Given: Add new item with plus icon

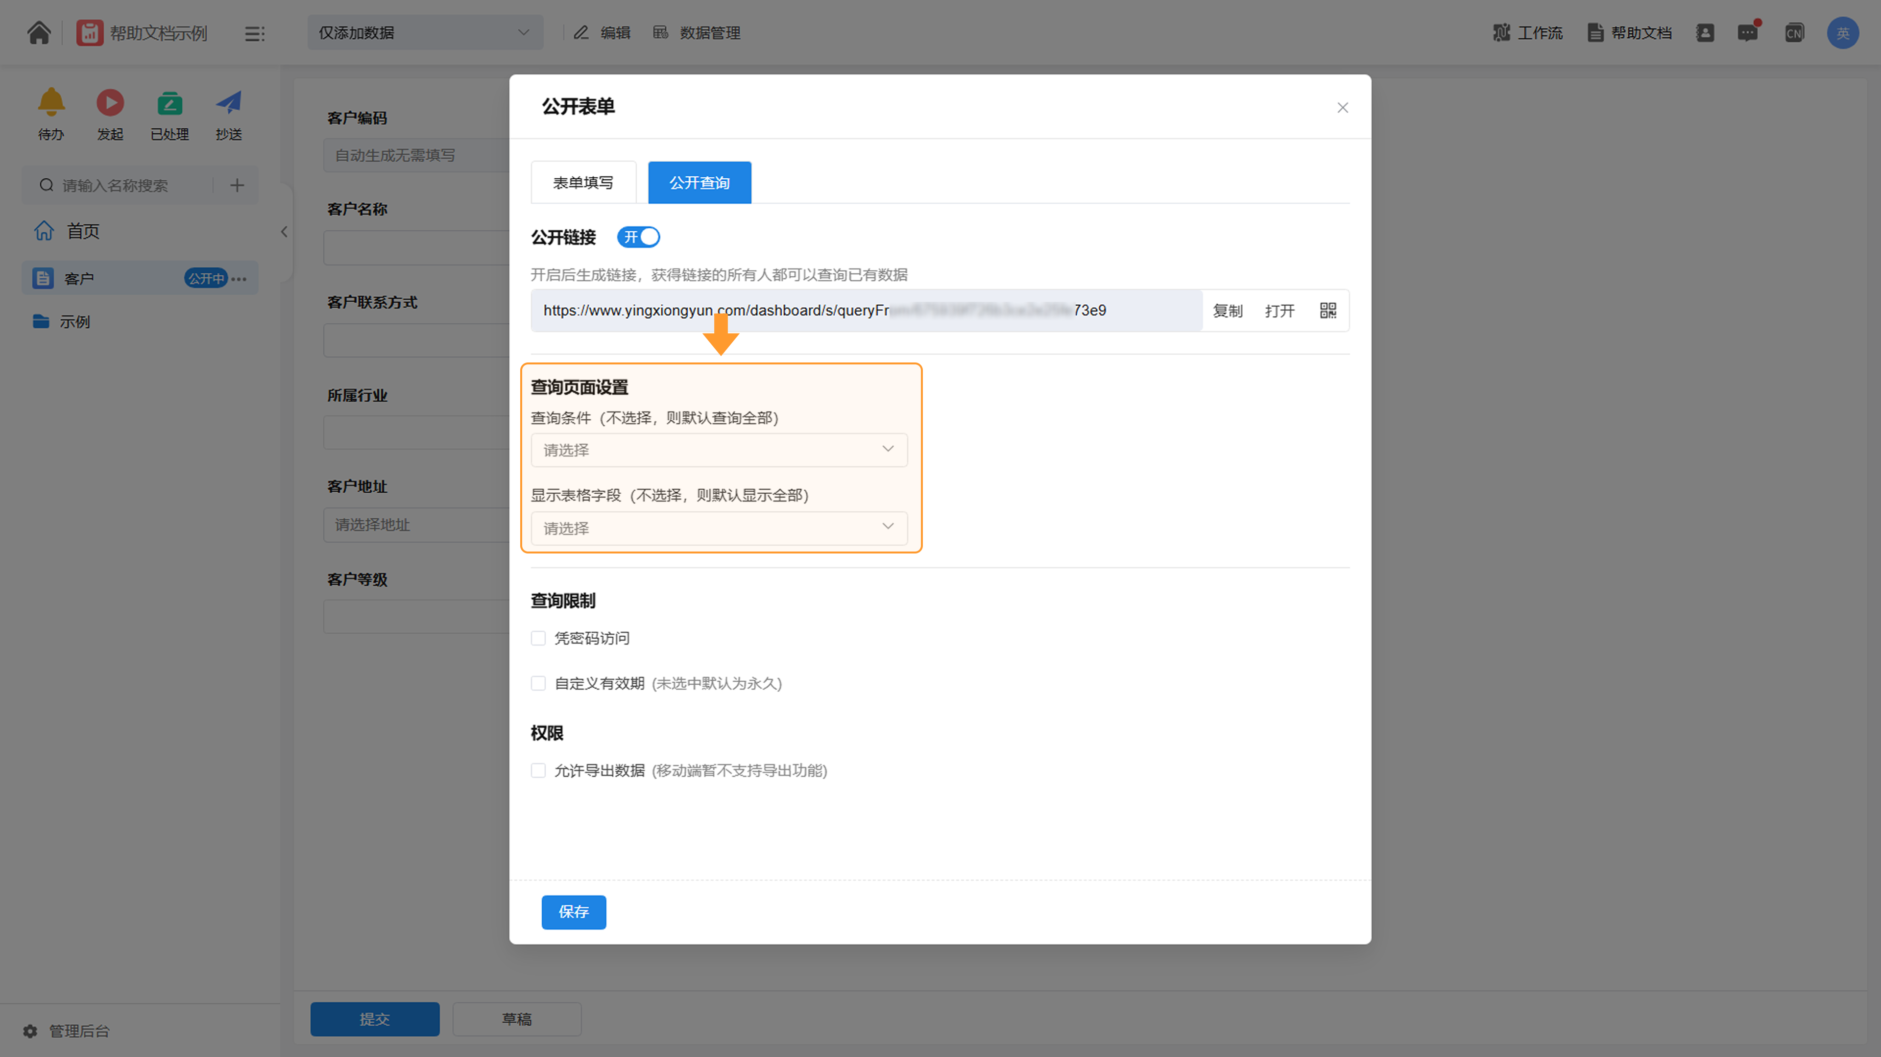Looking at the screenshot, I should (x=237, y=186).
